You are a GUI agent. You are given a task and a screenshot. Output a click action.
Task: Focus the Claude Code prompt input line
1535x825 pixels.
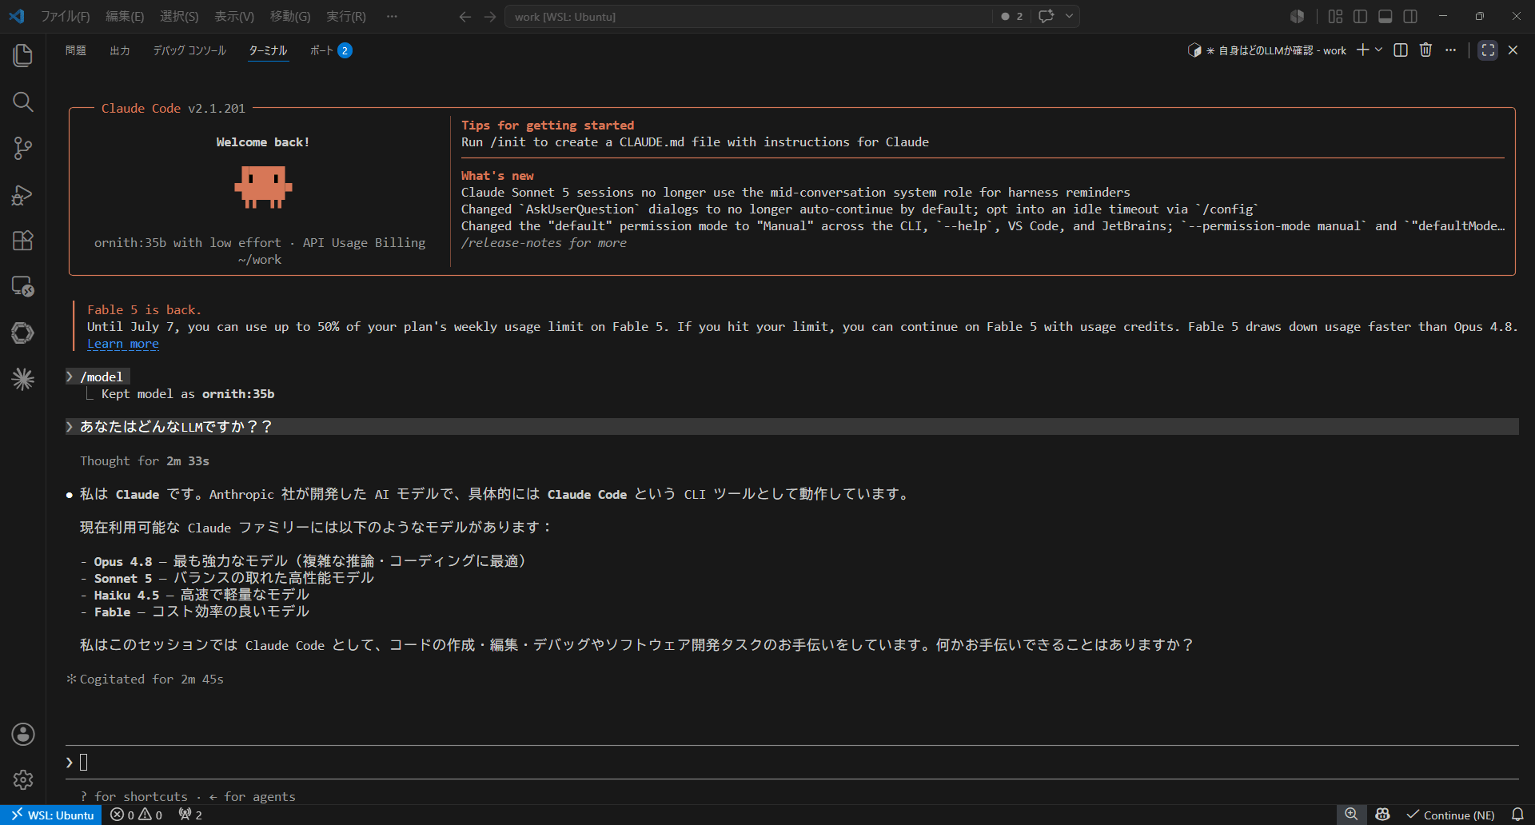tap(791, 763)
